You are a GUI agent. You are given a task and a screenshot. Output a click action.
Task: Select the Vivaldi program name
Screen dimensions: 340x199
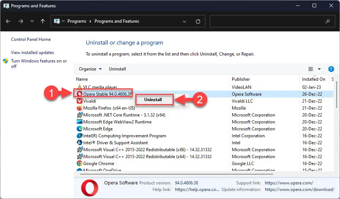89,101
